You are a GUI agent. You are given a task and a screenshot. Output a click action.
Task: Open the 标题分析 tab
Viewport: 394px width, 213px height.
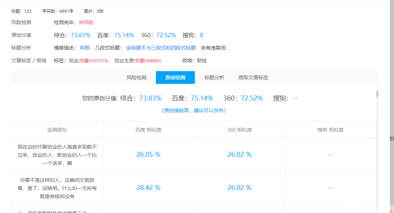214,77
